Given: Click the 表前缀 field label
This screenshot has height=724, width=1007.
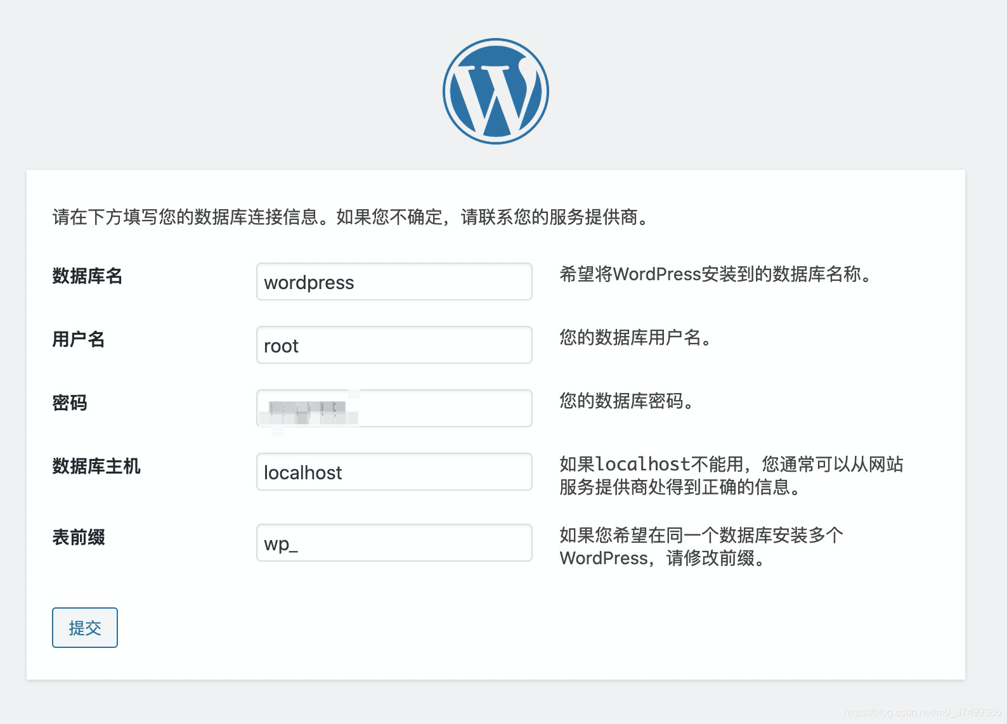Looking at the screenshot, I should (79, 537).
